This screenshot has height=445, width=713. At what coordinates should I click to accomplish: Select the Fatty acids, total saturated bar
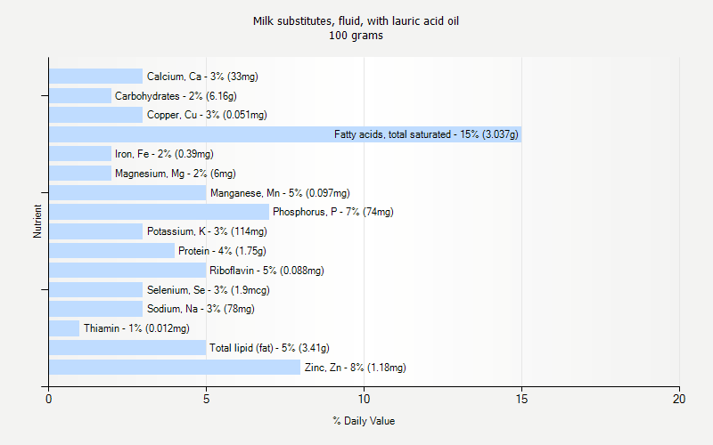click(x=284, y=134)
